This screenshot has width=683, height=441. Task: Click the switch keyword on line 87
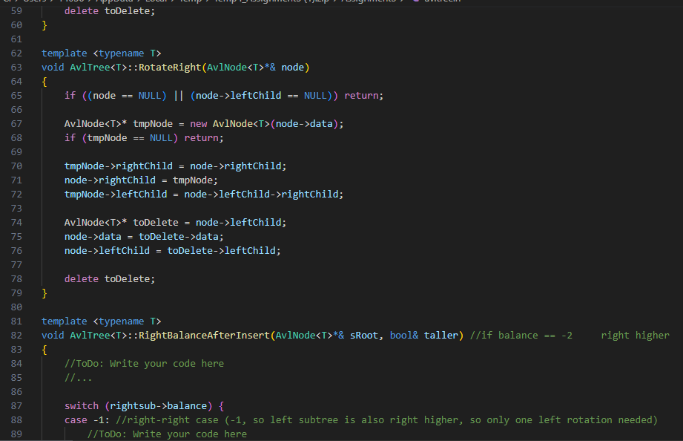click(x=82, y=405)
